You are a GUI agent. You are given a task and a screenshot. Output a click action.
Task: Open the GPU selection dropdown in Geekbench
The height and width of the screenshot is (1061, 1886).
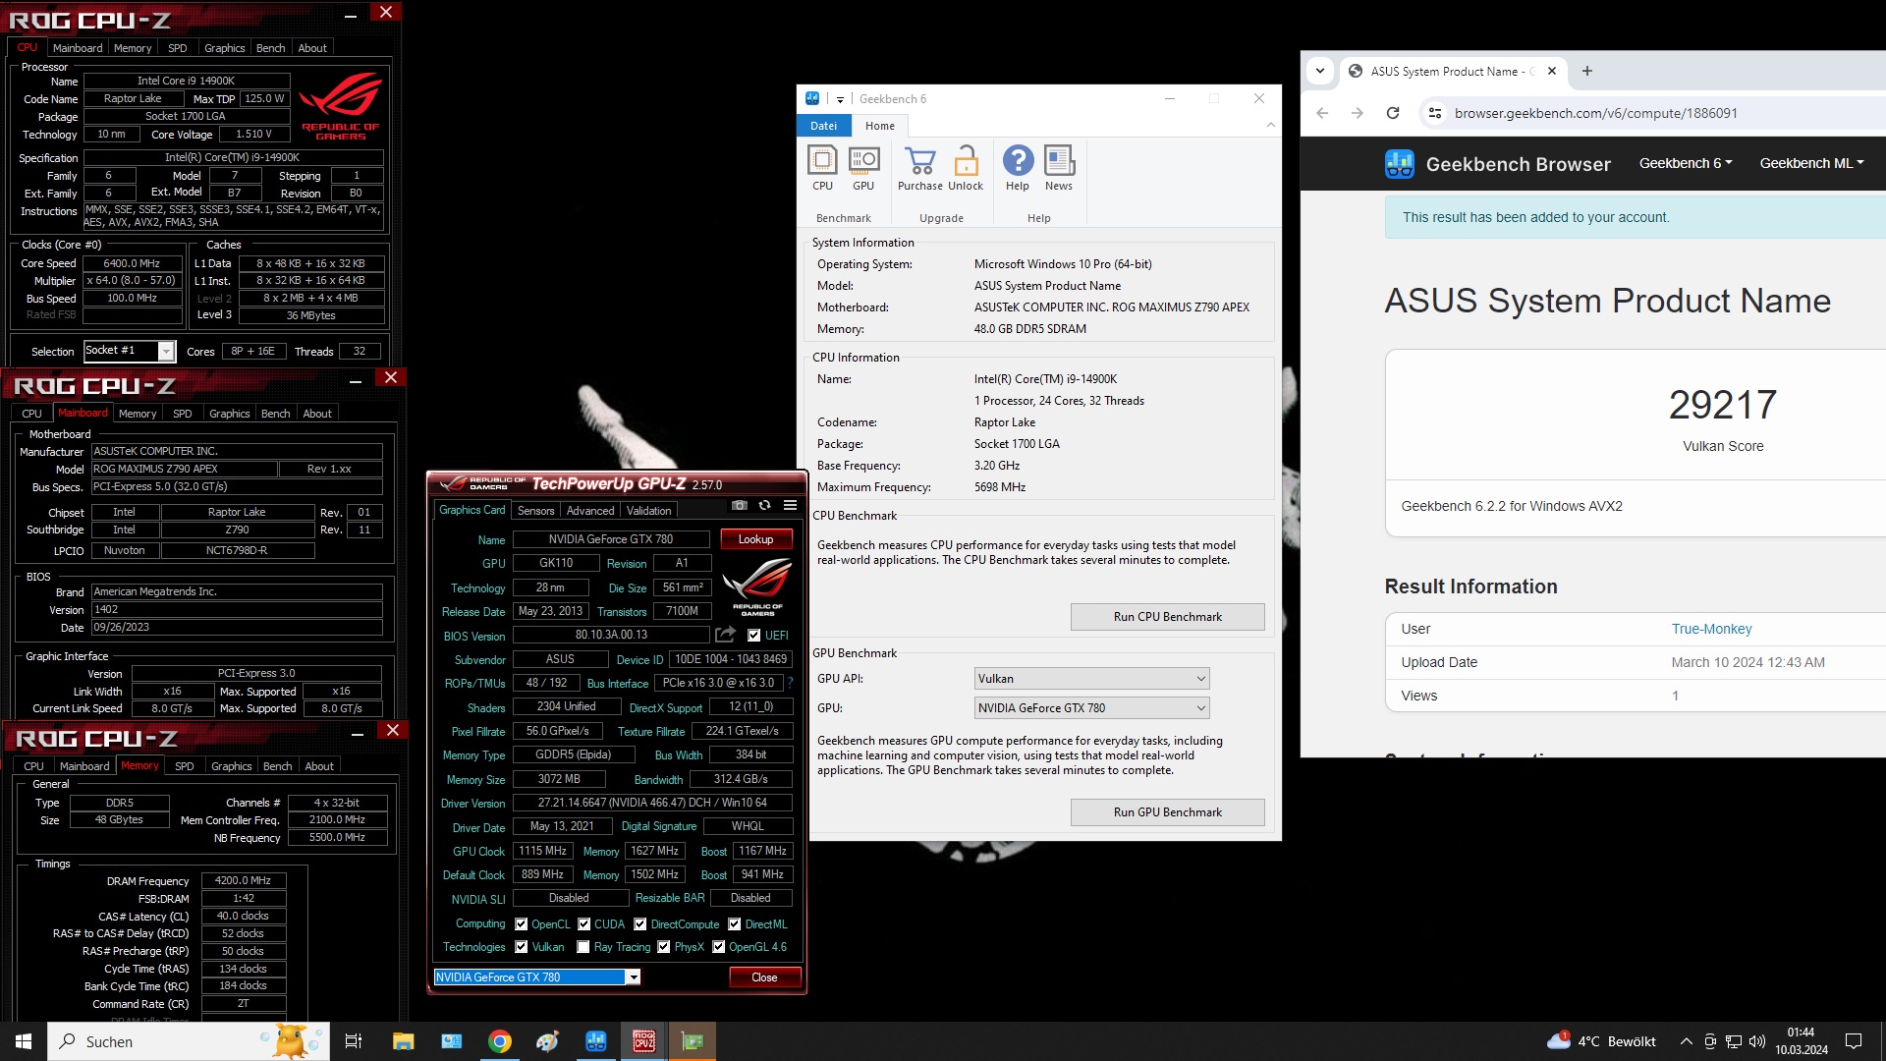point(1091,708)
